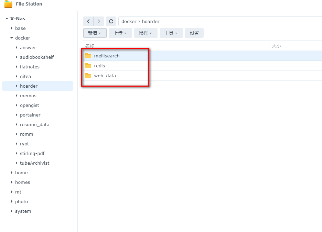Open the 操作 dropdown menu
322x232 pixels.
pos(146,33)
